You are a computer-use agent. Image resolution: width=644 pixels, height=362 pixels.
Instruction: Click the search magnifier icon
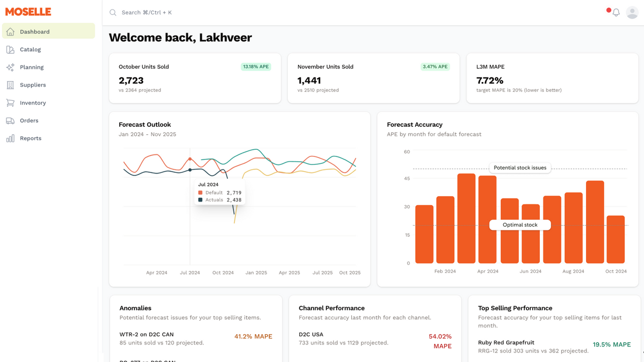[113, 13]
